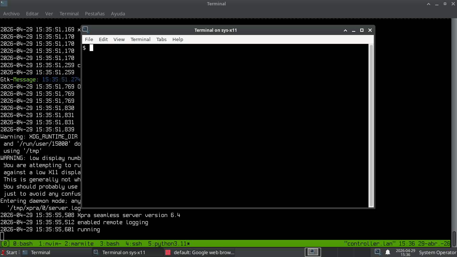Maximize the Terminal on sys-x11 window
457x257 pixels.
[362, 30]
